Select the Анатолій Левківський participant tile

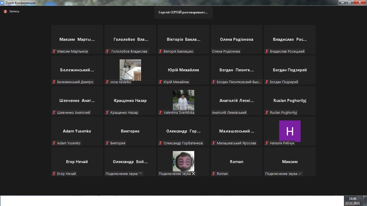[236, 101]
